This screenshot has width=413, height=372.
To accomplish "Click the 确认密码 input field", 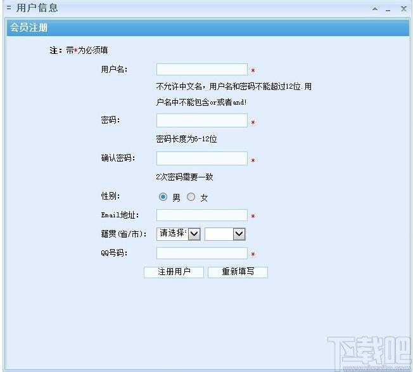I will point(202,158).
